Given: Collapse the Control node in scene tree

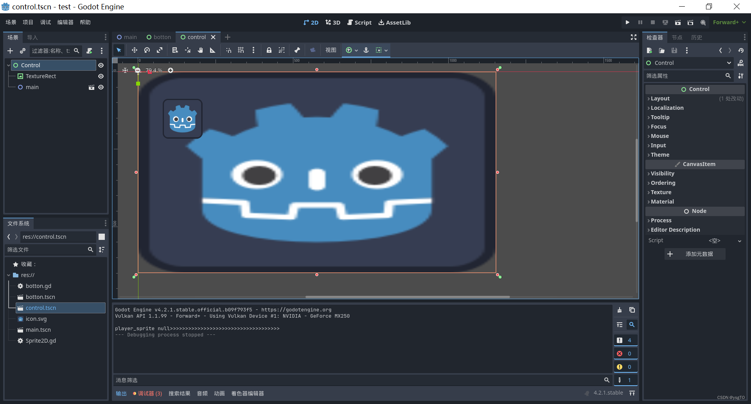Looking at the screenshot, I should click(8, 65).
